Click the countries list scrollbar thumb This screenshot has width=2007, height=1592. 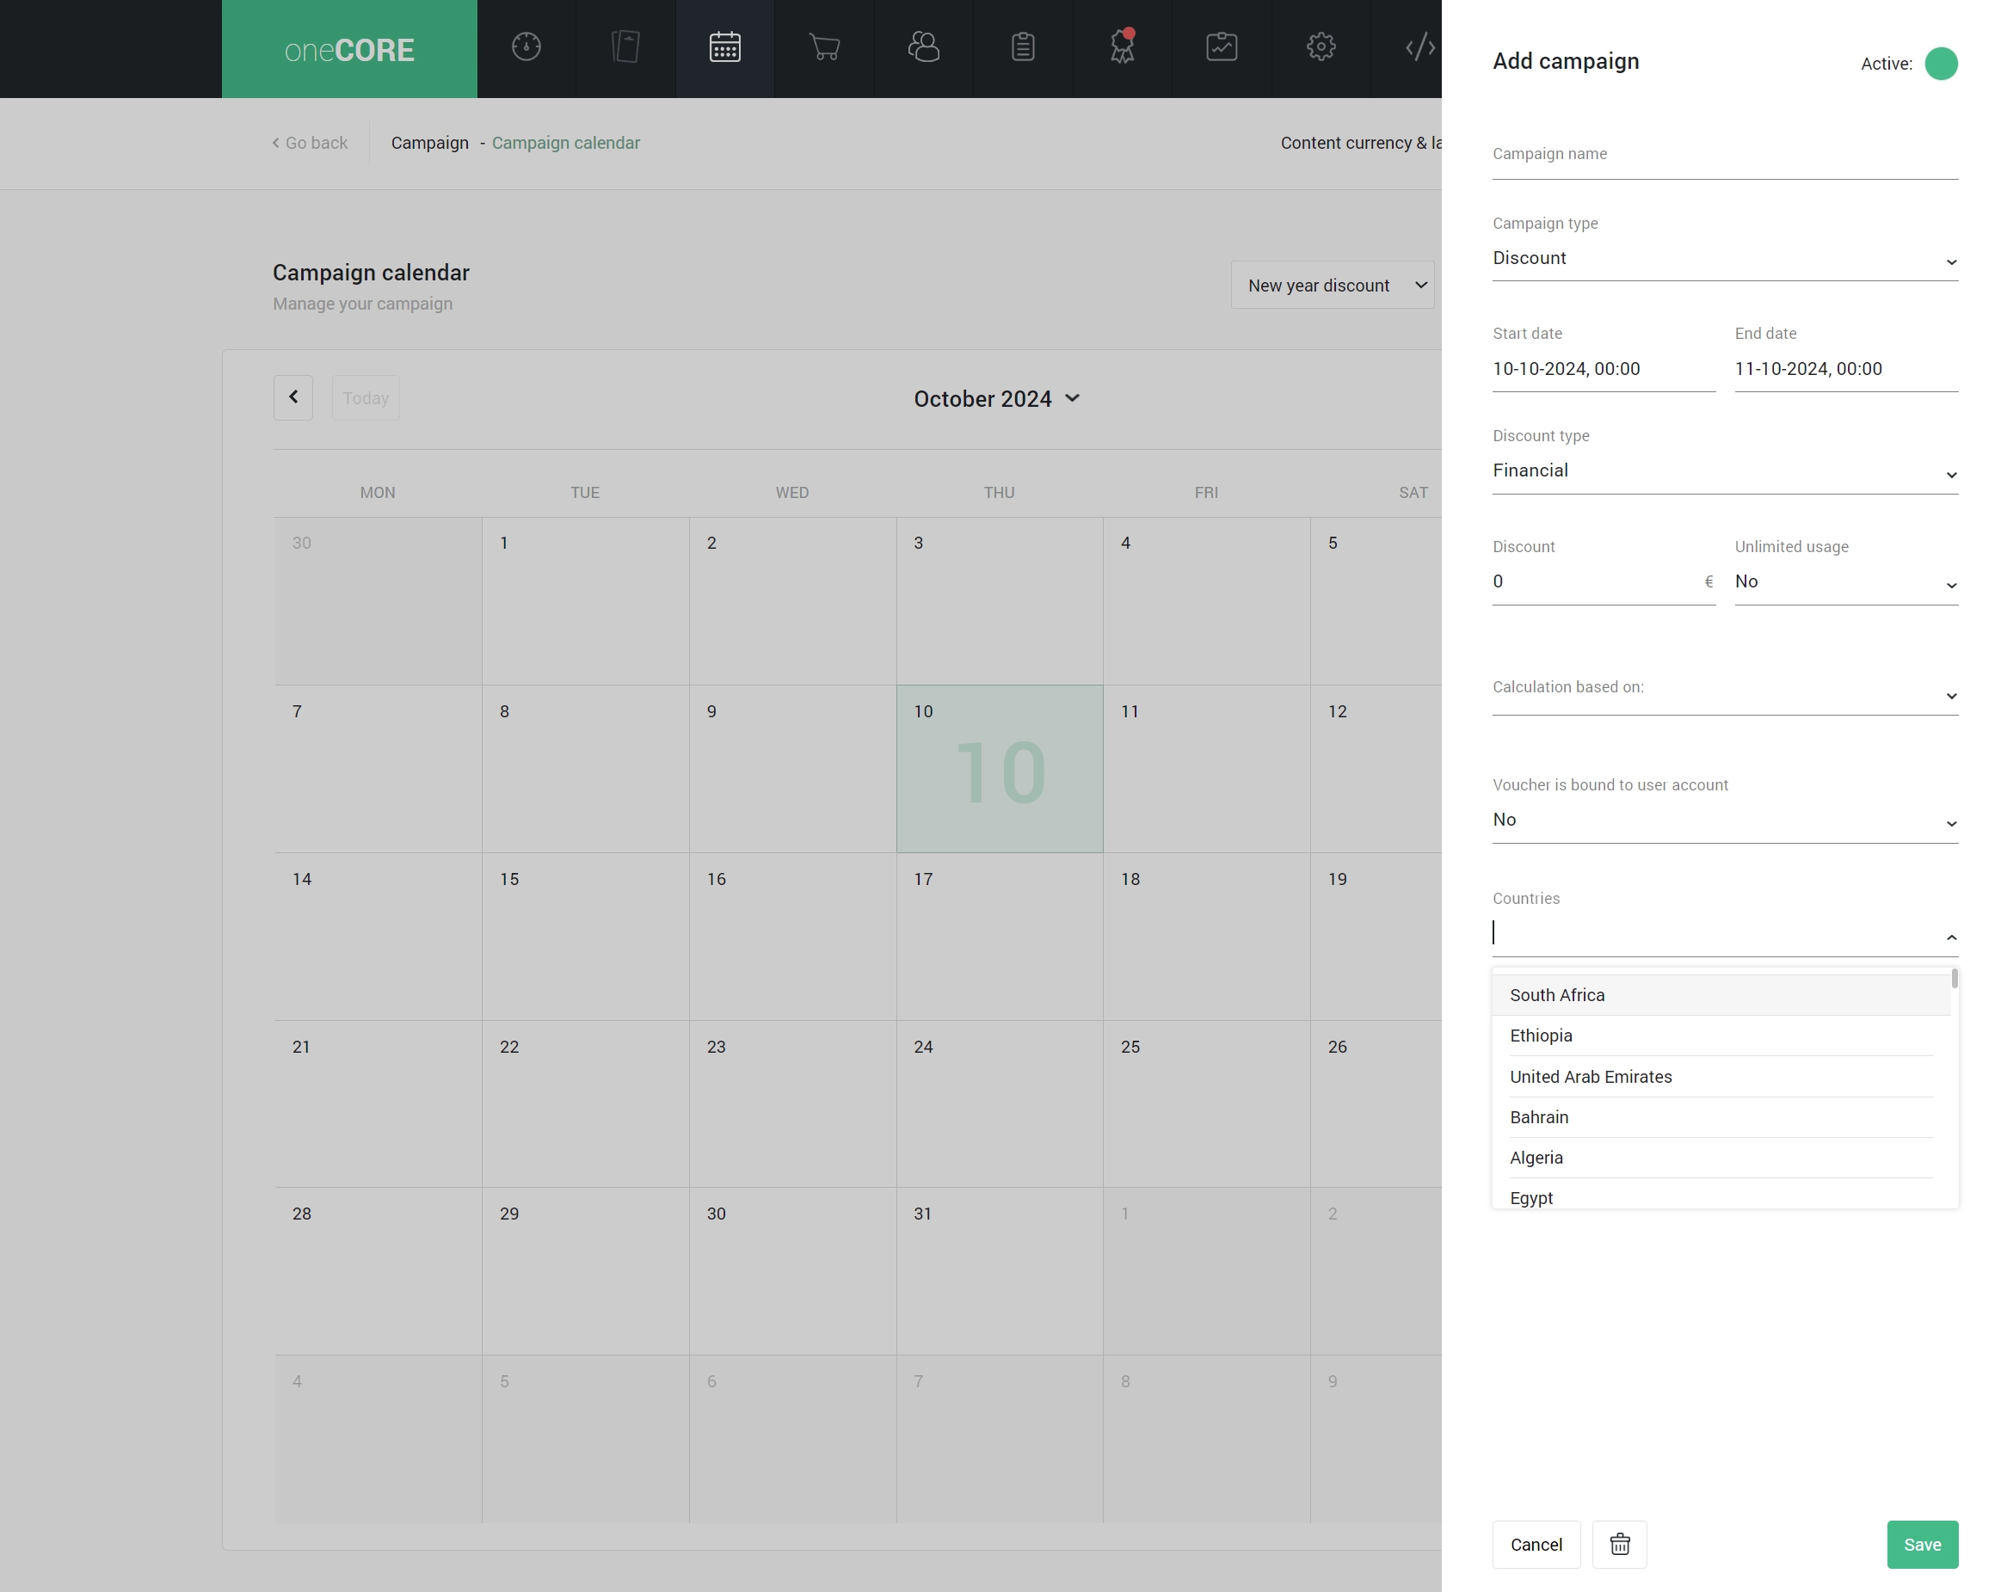tap(1954, 979)
